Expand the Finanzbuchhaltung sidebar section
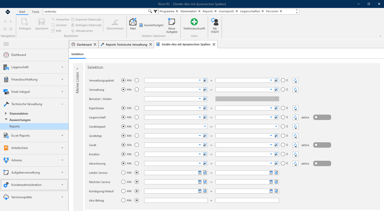The width and height of the screenshot is (384, 211). coord(34,79)
